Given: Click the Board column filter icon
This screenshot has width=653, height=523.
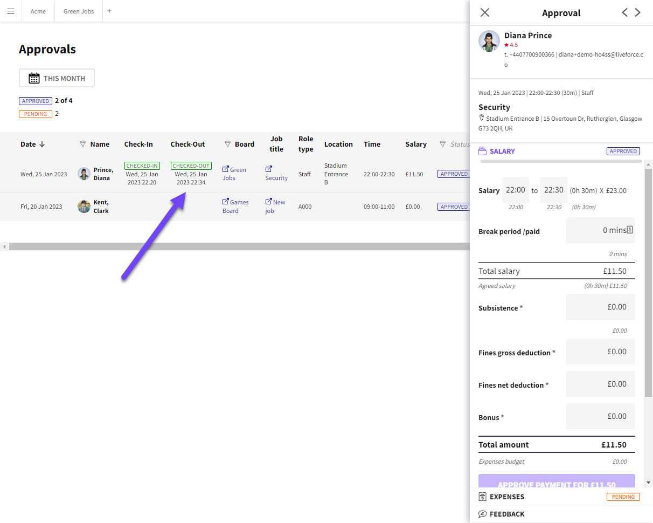Looking at the screenshot, I should click(227, 144).
